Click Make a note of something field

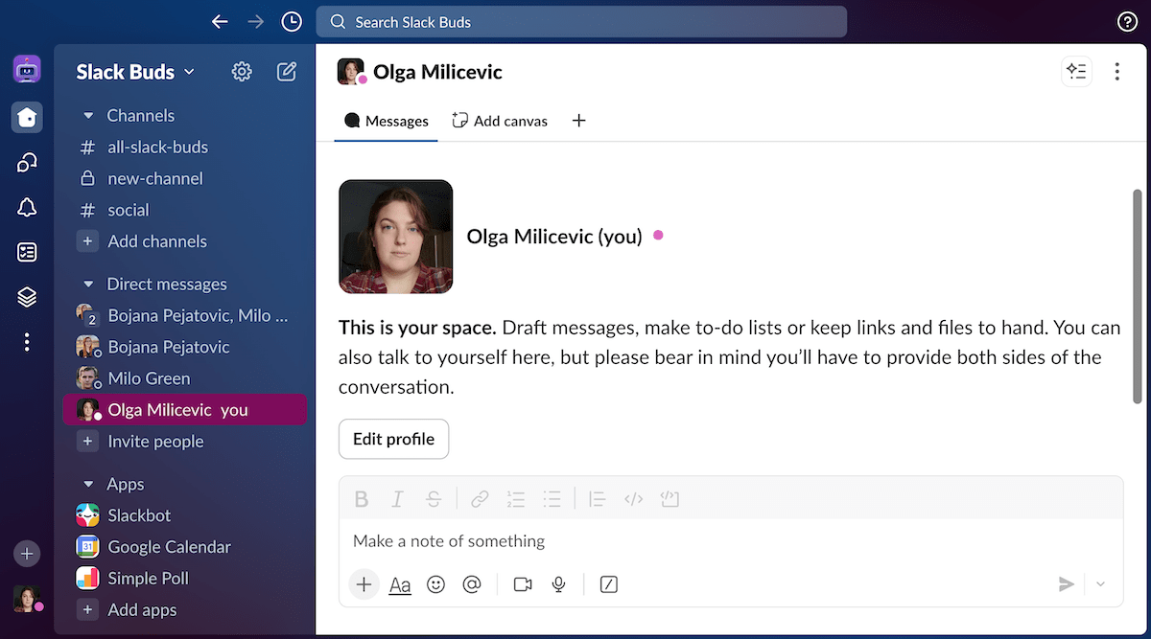point(731,541)
